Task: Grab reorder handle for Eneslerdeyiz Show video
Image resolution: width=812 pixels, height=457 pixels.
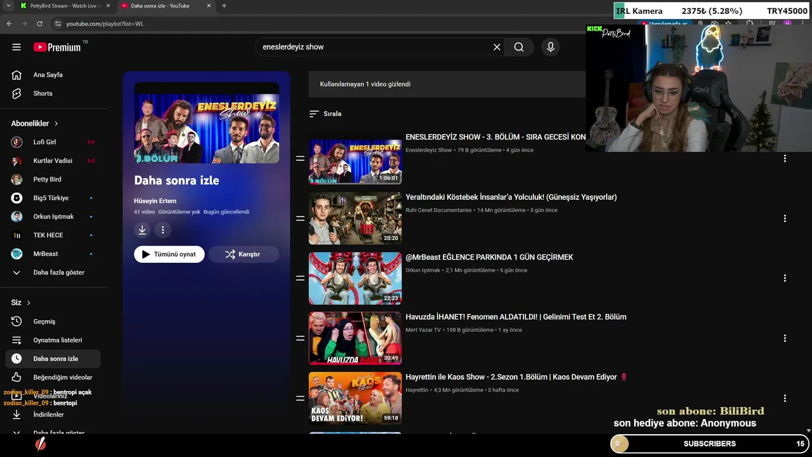Action: [300, 158]
